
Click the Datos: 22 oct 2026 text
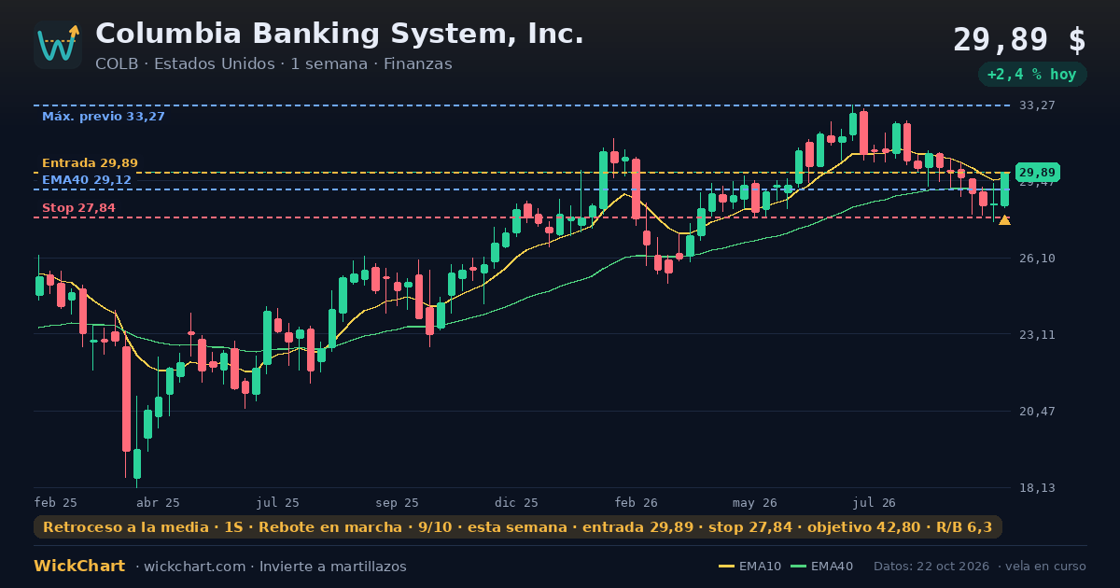pyautogui.click(x=931, y=567)
